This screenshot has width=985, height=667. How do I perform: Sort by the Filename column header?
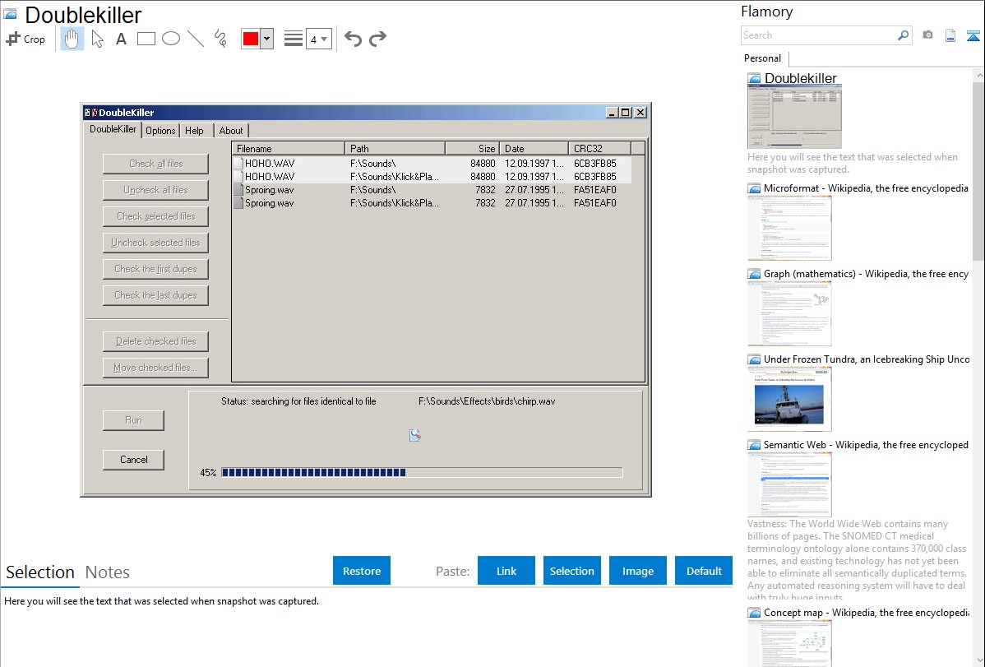[x=289, y=148]
